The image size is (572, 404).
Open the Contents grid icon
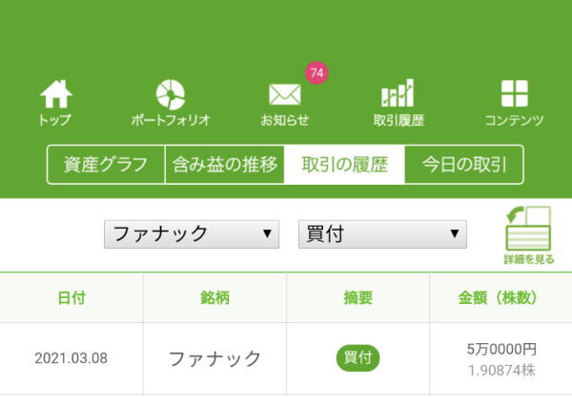coord(514,93)
